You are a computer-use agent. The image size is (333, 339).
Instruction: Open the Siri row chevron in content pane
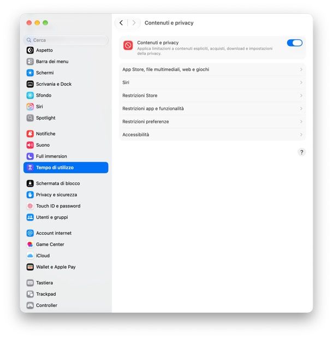301,82
